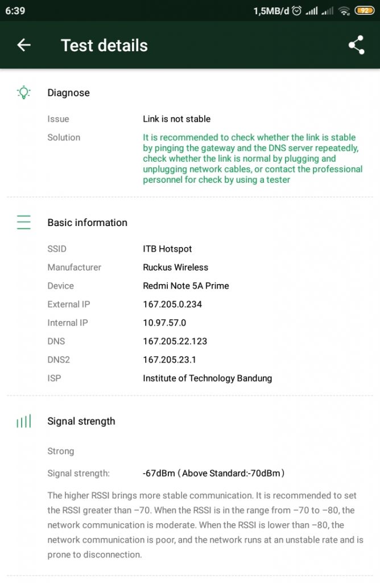Share the test details report
The height and width of the screenshot is (583, 380).
click(356, 45)
